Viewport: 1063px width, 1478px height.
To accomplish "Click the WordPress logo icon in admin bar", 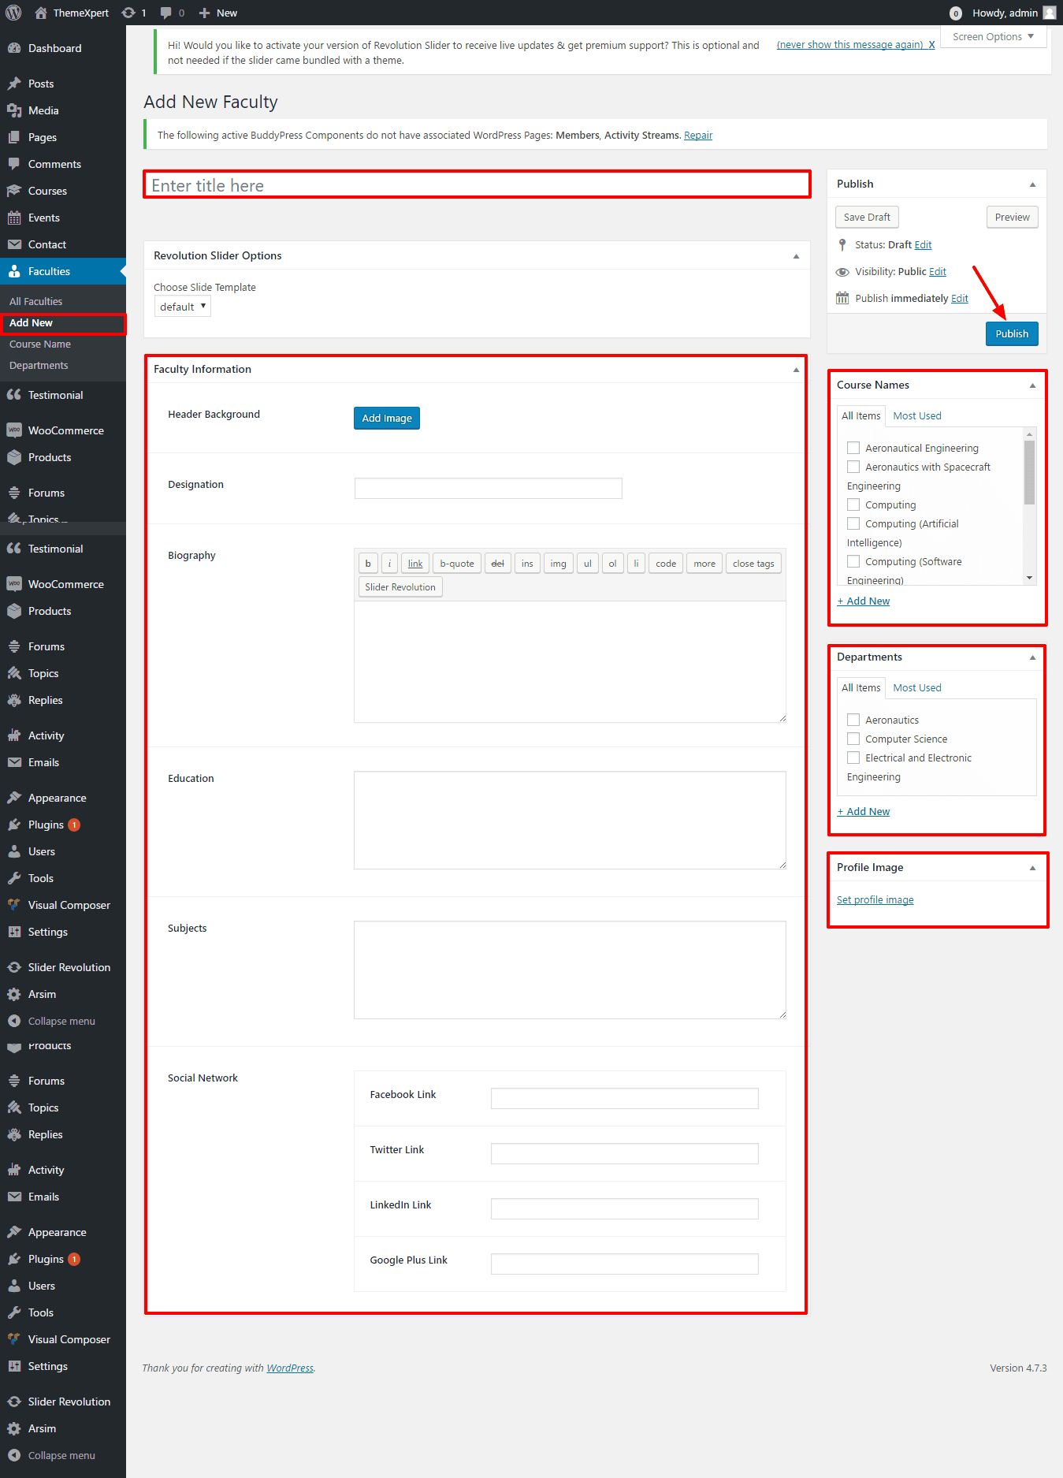I will pyautogui.click(x=13, y=13).
